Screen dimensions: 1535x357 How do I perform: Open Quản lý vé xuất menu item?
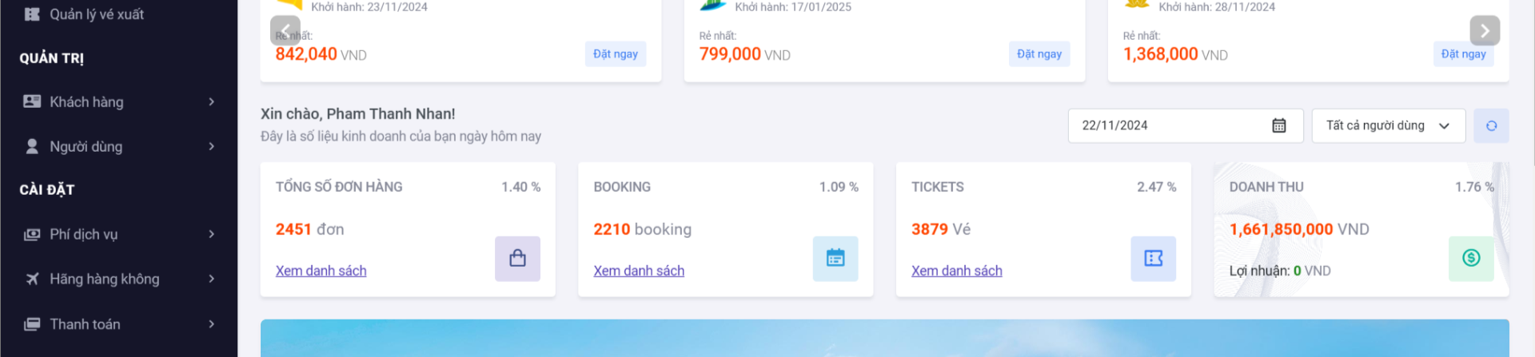coord(96,14)
